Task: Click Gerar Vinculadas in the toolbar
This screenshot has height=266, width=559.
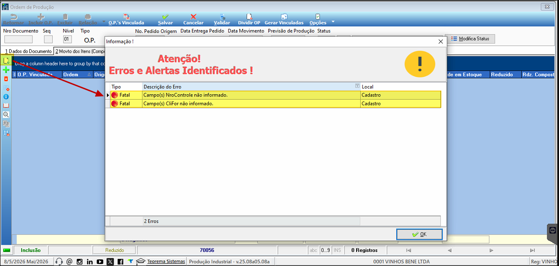Action: coord(284,19)
